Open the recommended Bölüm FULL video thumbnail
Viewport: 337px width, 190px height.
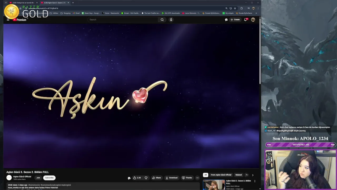click(214, 185)
